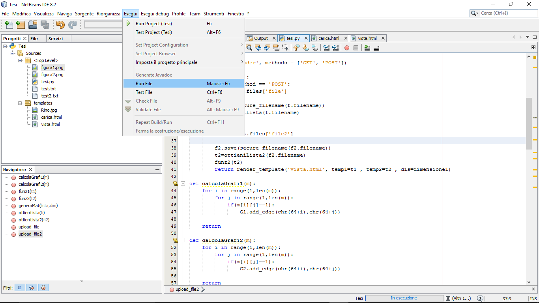Collapse the calcolaGrafi1 code fold marker
Screen dimensions: 539x303
tap(183, 183)
